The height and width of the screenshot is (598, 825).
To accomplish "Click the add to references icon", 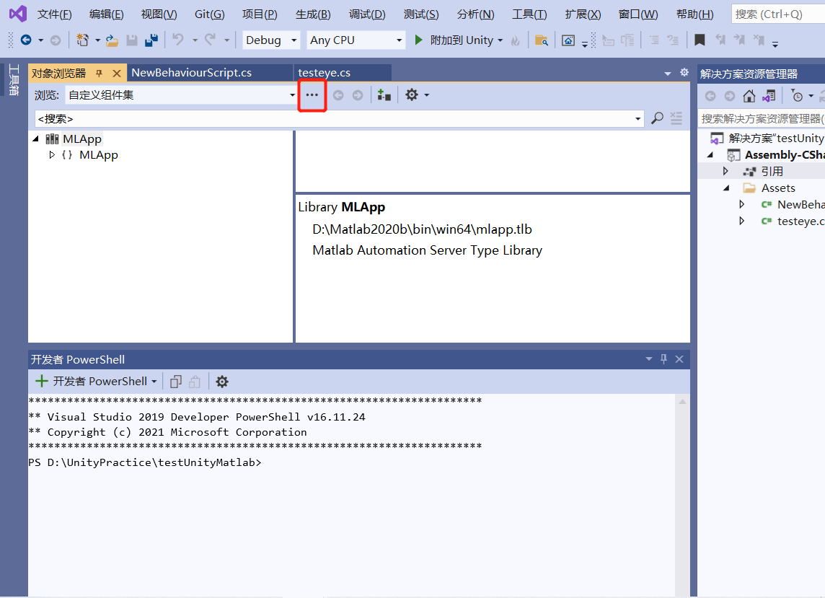I will (x=384, y=95).
